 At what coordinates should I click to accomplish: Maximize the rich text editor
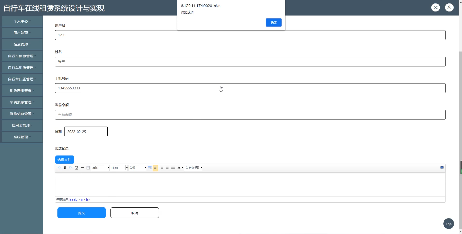442,168
